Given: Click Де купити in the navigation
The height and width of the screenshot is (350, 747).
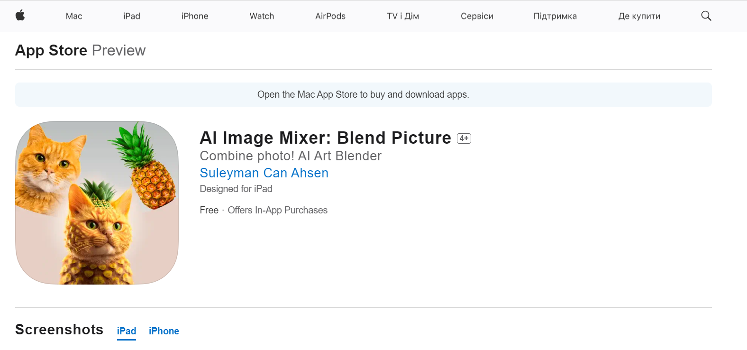Looking at the screenshot, I should 639,16.
